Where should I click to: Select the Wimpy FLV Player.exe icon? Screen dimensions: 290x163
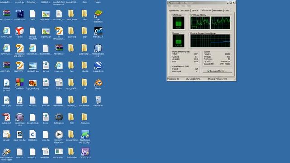point(59,136)
